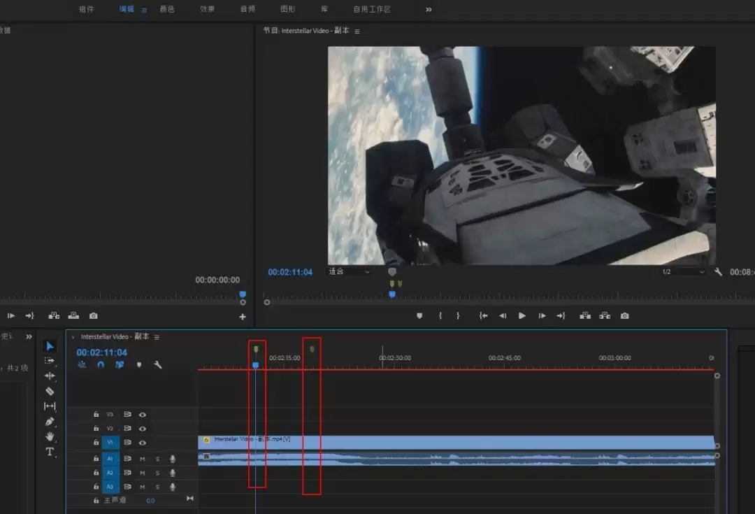The width and height of the screenshot is (755, 514).
Task: Click Lift button in Program monitor
Action: coord(585,315)
